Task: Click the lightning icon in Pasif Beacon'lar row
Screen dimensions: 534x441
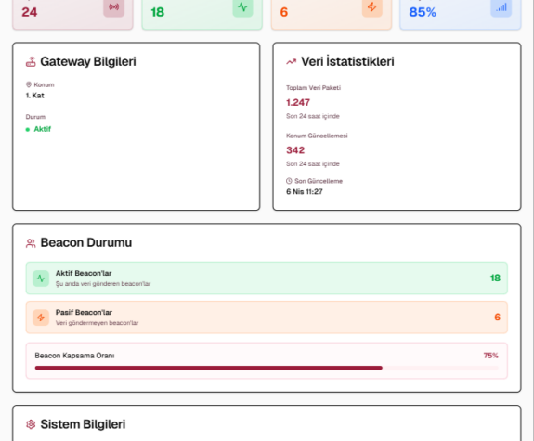Action: (41, 318)
